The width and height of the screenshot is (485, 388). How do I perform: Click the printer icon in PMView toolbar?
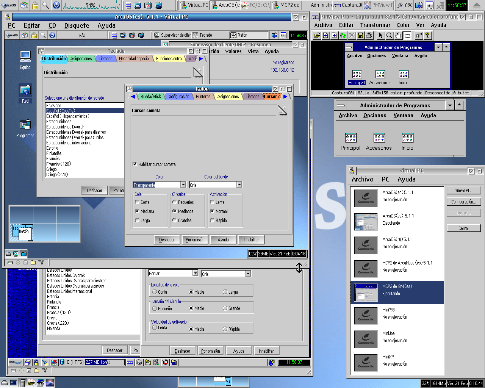(369, 35)
